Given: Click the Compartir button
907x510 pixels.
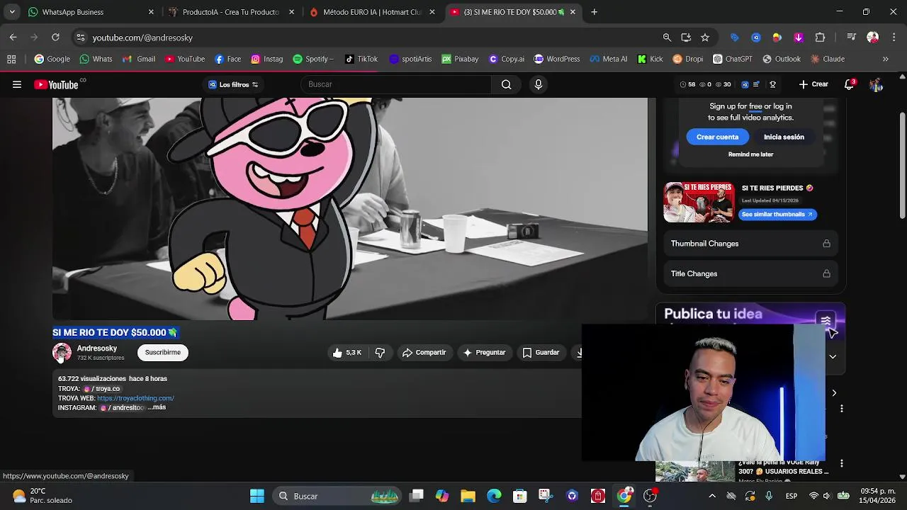Looking at the screenshot, I should [424, 353].
